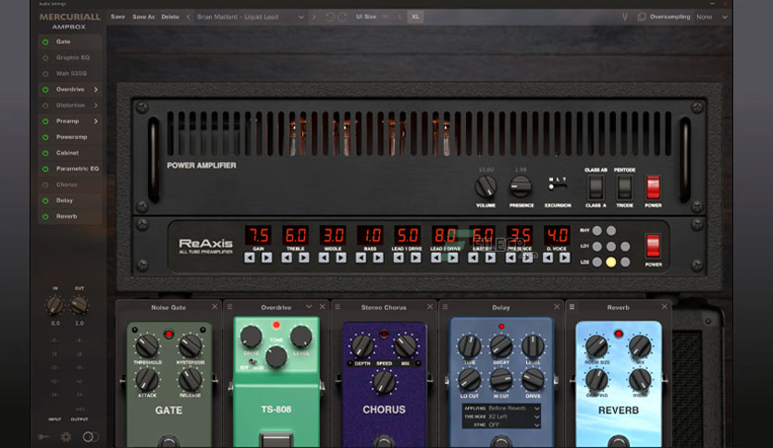Toggle the Gate power icon in sidebar
This screenshot has height=448, width=773.
pos(45,42)
